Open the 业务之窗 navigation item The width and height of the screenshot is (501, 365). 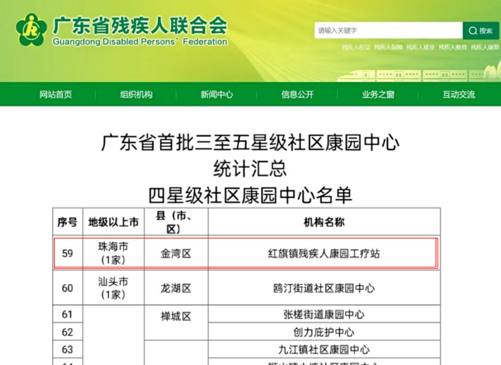click(378, 94)
